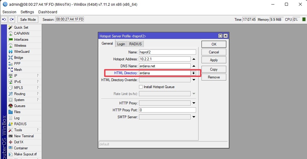
Task: Collapse the Hotspot Address field arrow
Action: click(x=194, y=59)
